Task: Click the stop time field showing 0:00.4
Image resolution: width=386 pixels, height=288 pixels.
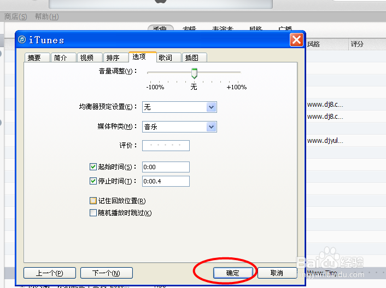Action: pos(166,181)
